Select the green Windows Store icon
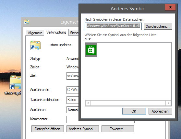Viewport: 181px width, 139px height. click(x=91, y=50)
